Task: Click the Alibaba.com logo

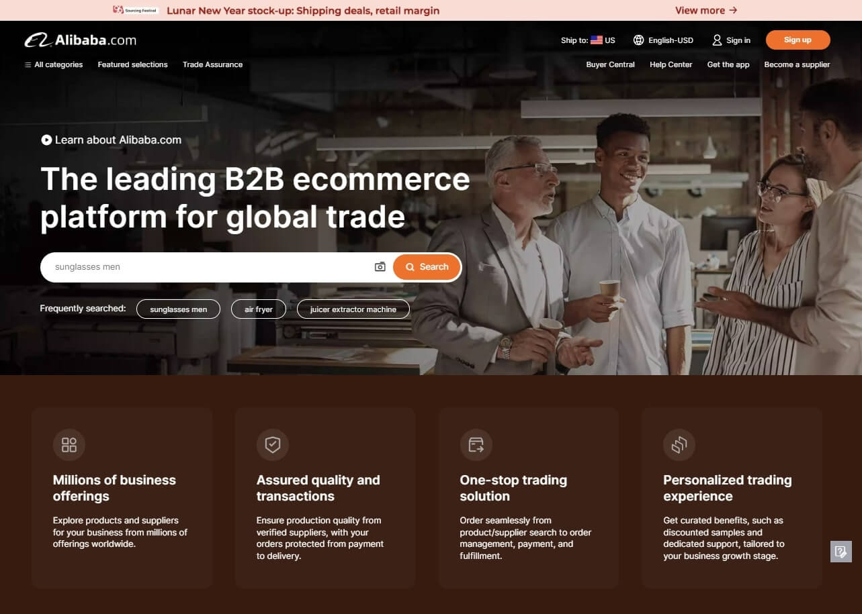Action: pos(81,40)
